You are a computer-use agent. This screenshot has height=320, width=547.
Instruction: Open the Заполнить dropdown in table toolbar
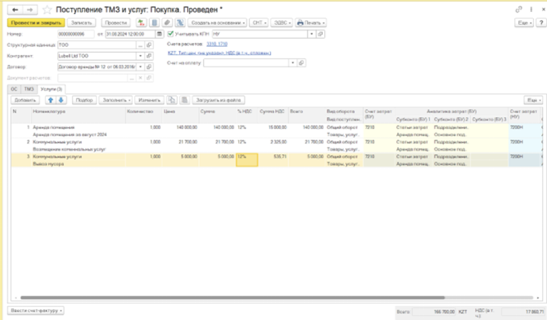coord(117,100)
